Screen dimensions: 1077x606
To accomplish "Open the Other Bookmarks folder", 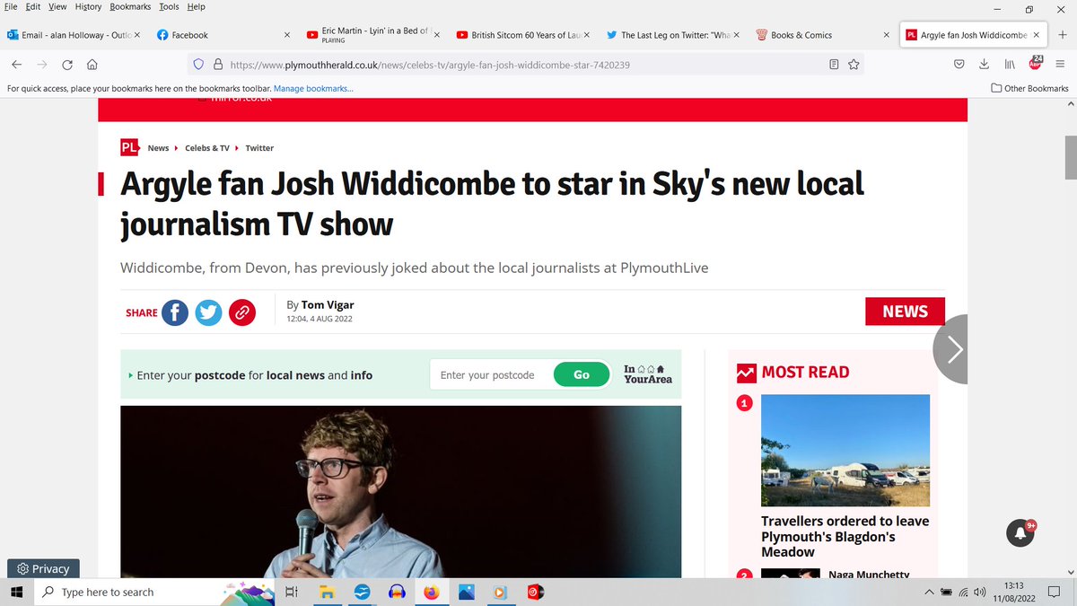I will (x=1029, y=88).
